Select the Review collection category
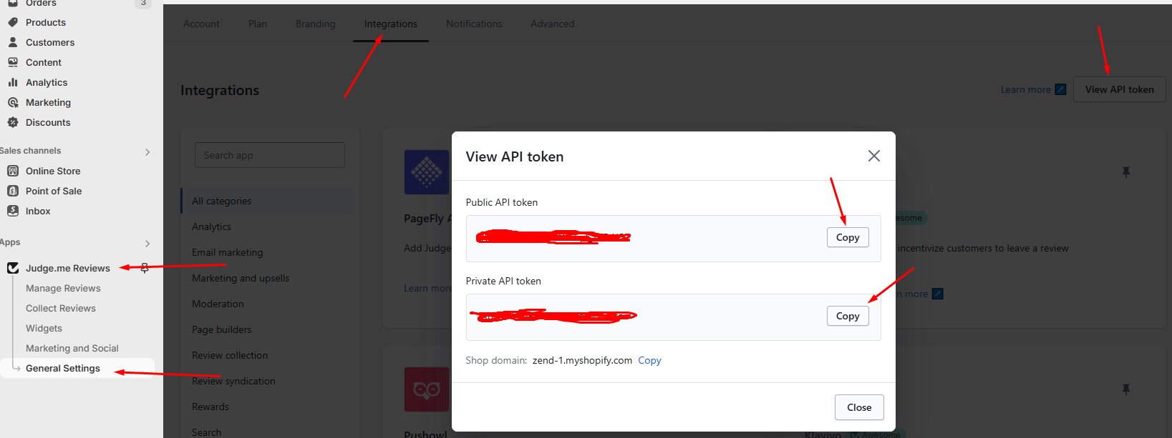 230,355
